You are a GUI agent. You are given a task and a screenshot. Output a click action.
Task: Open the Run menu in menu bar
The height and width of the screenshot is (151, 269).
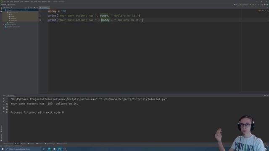pos(32,2)
